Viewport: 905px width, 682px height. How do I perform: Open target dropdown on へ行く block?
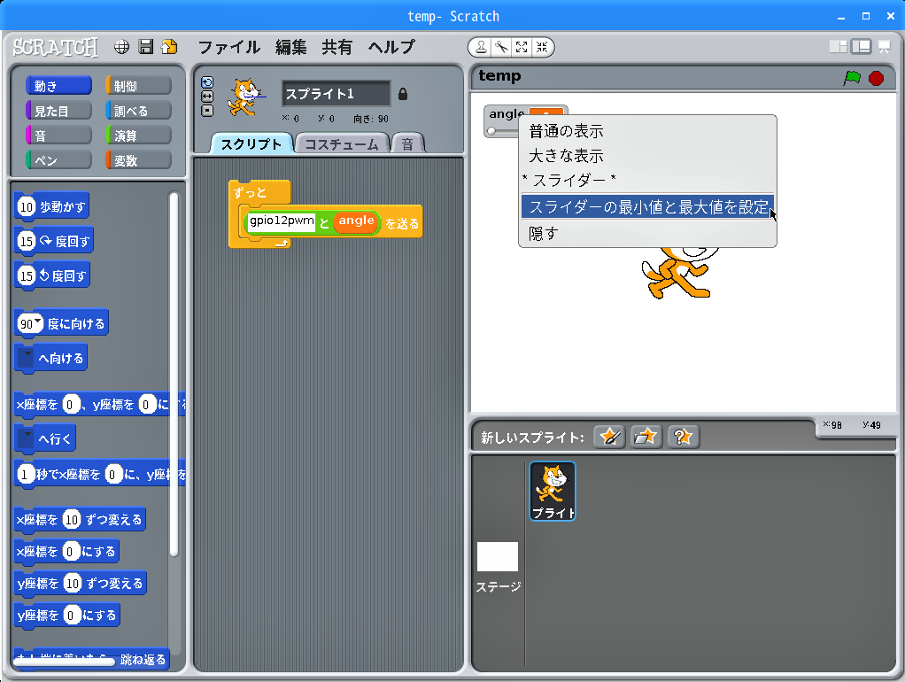tap(26, 438)
